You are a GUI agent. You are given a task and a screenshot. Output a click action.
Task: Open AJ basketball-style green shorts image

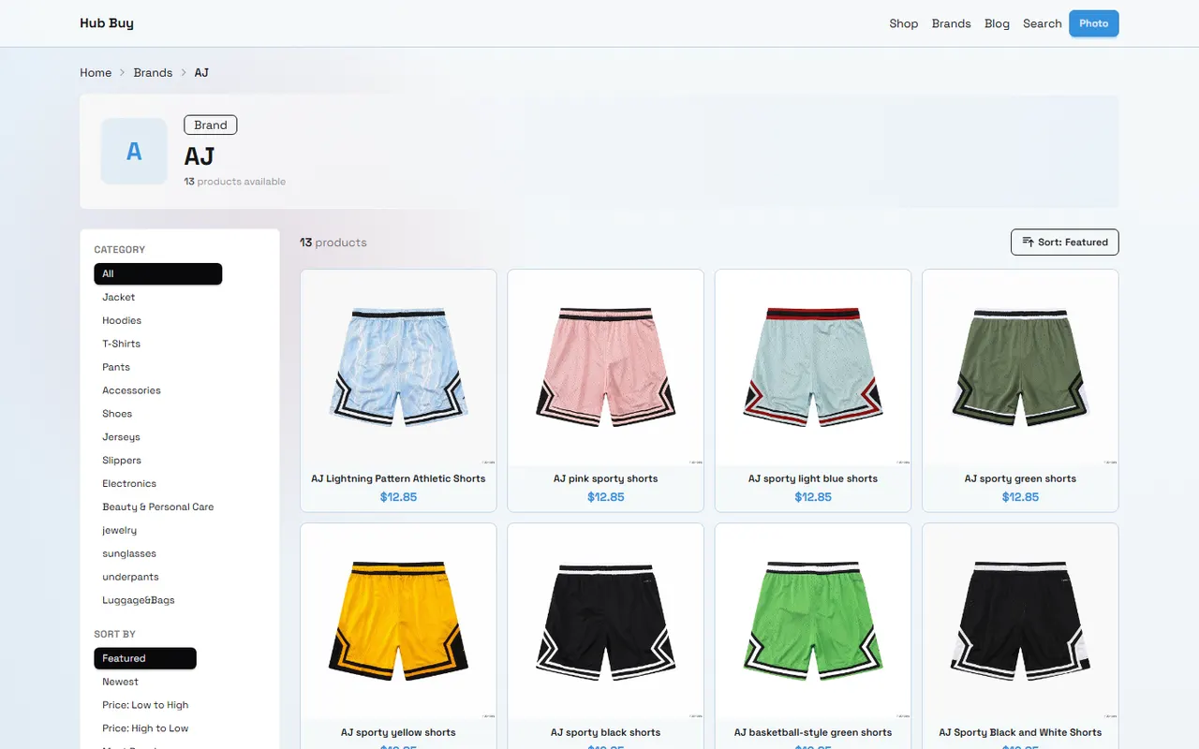click(813, 621)
